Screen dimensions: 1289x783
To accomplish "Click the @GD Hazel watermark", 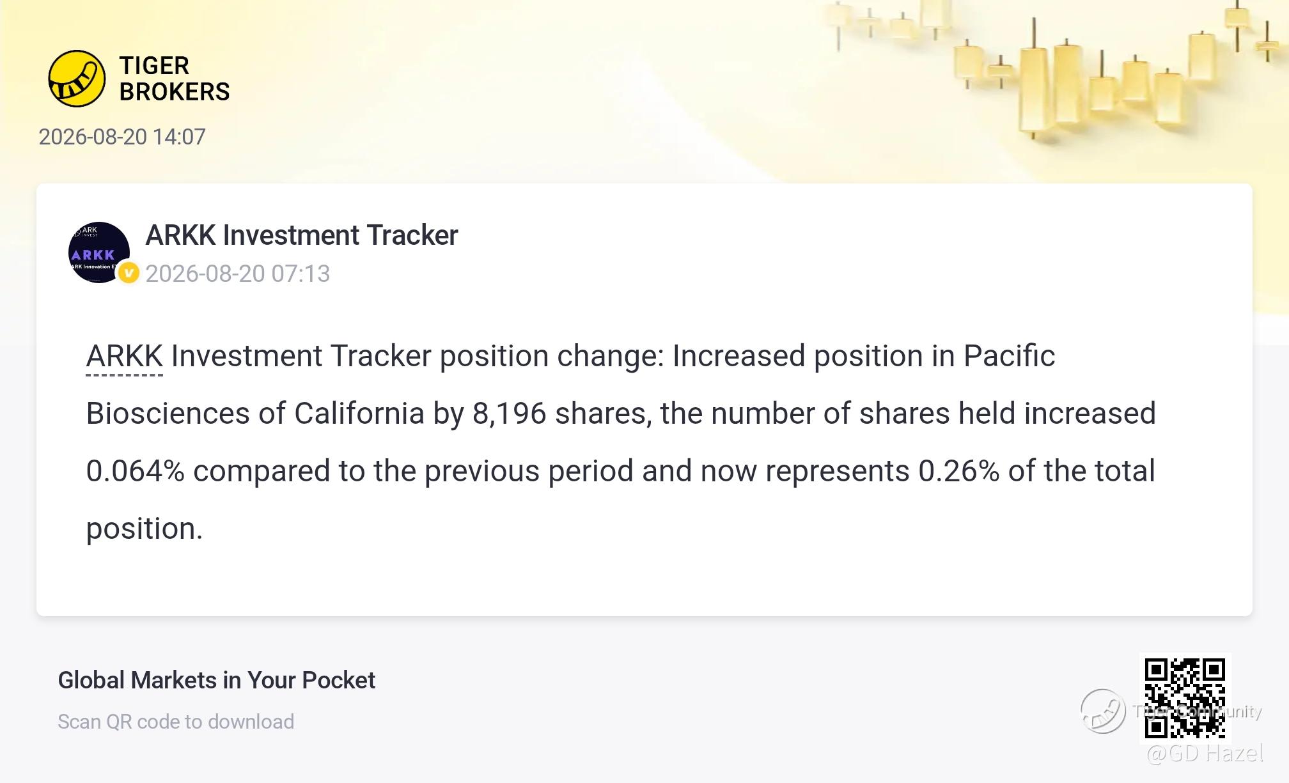I will pyautogui.click(x=1205, y=754).
